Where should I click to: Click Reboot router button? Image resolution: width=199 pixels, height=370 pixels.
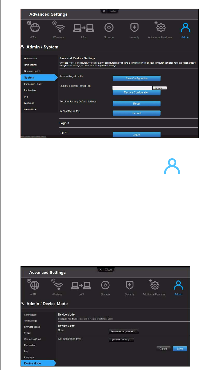click(137, 113)
